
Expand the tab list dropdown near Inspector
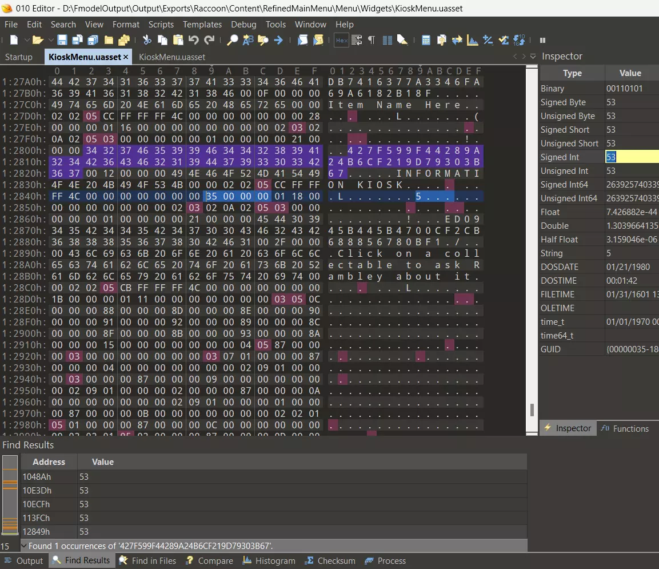(x=533, y=56)
